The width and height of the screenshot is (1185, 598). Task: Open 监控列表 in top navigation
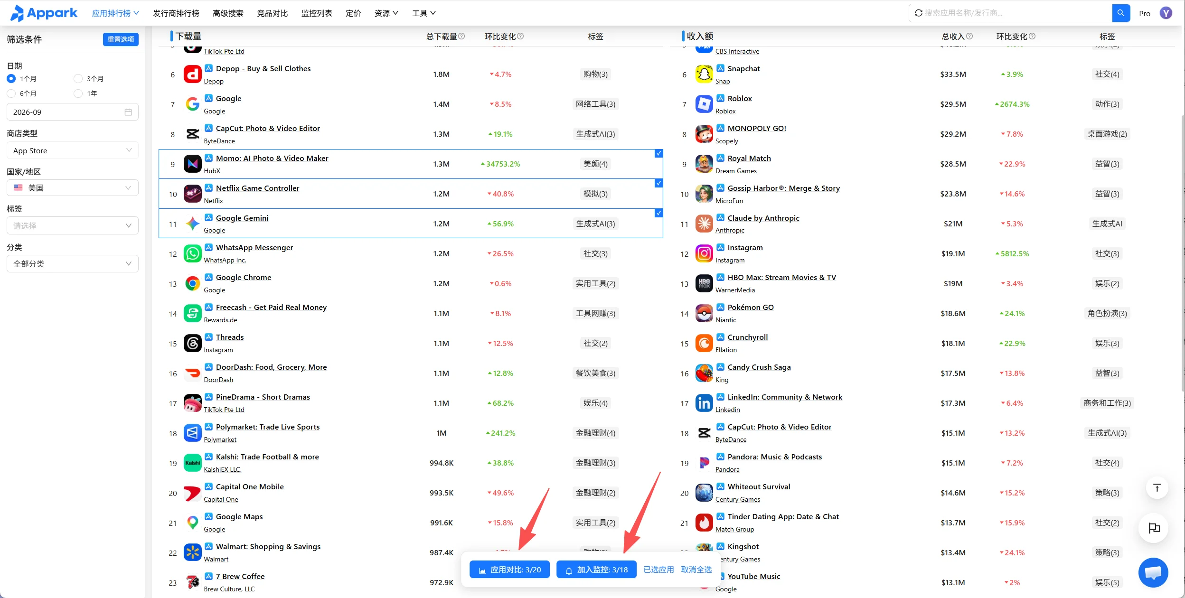(x=317, y=13)
